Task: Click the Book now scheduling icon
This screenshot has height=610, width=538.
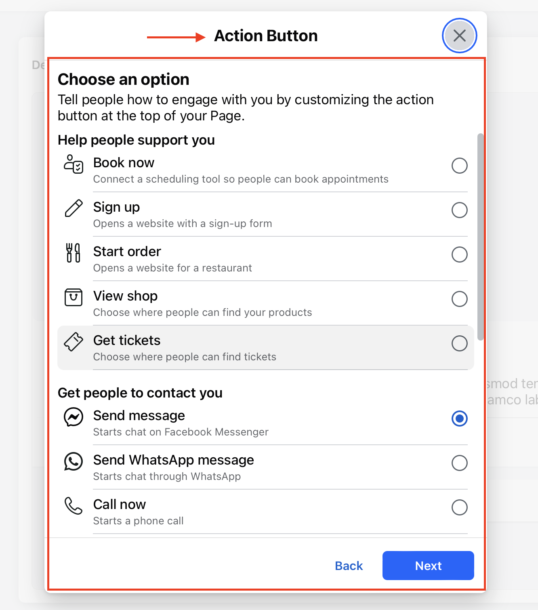Action: click(x=74, y=164)
